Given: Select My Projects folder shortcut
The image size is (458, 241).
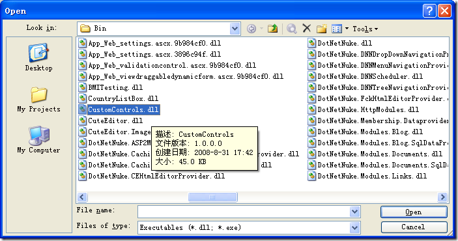Looking at the screenshot, I should 38,100.
